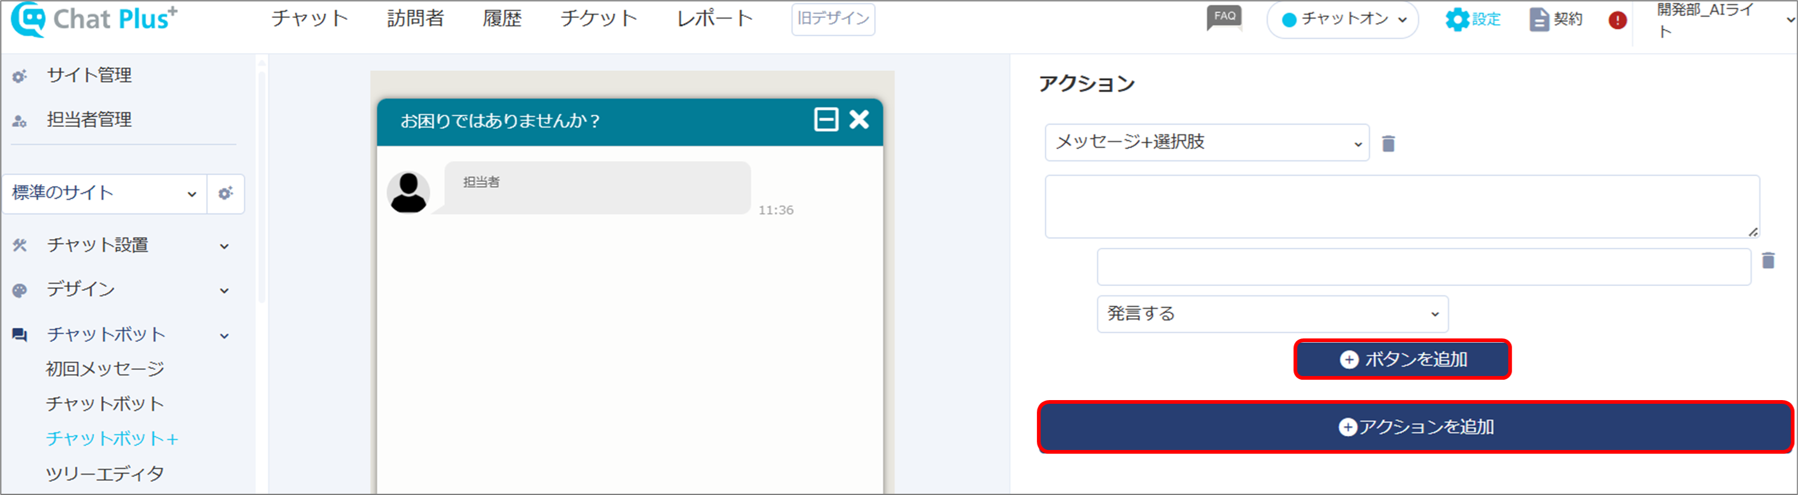The height and width of the screenshot is (495, 1798).
Task: Click the Chat Plus logo
Action: 94,19
